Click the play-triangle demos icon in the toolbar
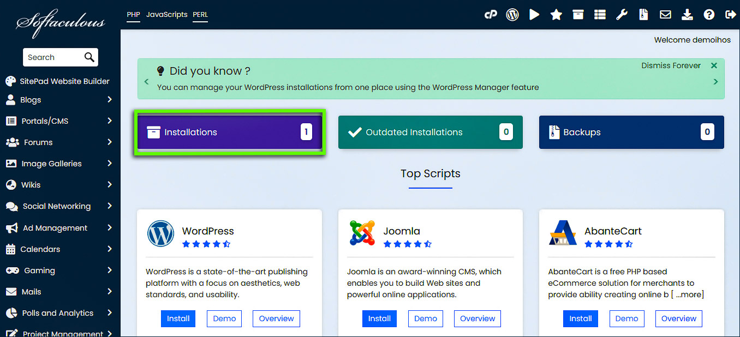The image size is (740, 337). pos(534,15)
